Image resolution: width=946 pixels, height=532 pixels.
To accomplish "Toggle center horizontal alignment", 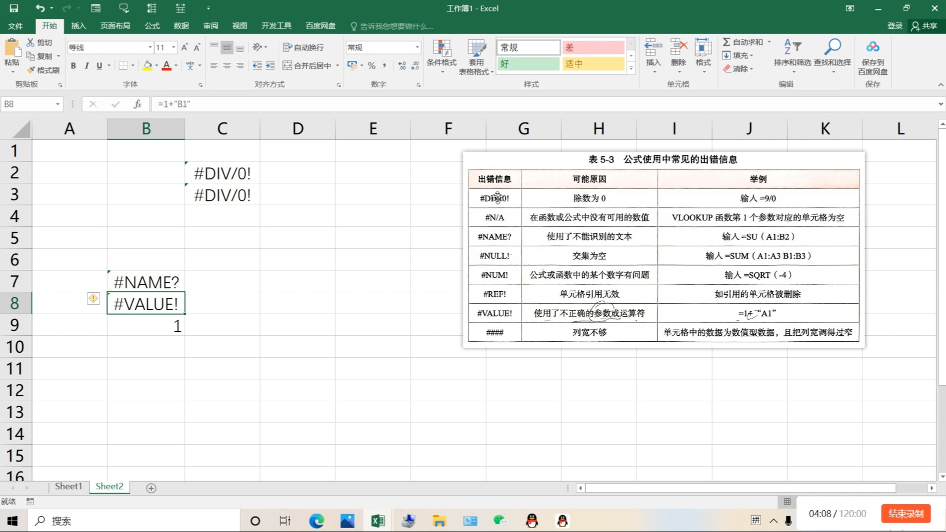I will pos(227,65).
